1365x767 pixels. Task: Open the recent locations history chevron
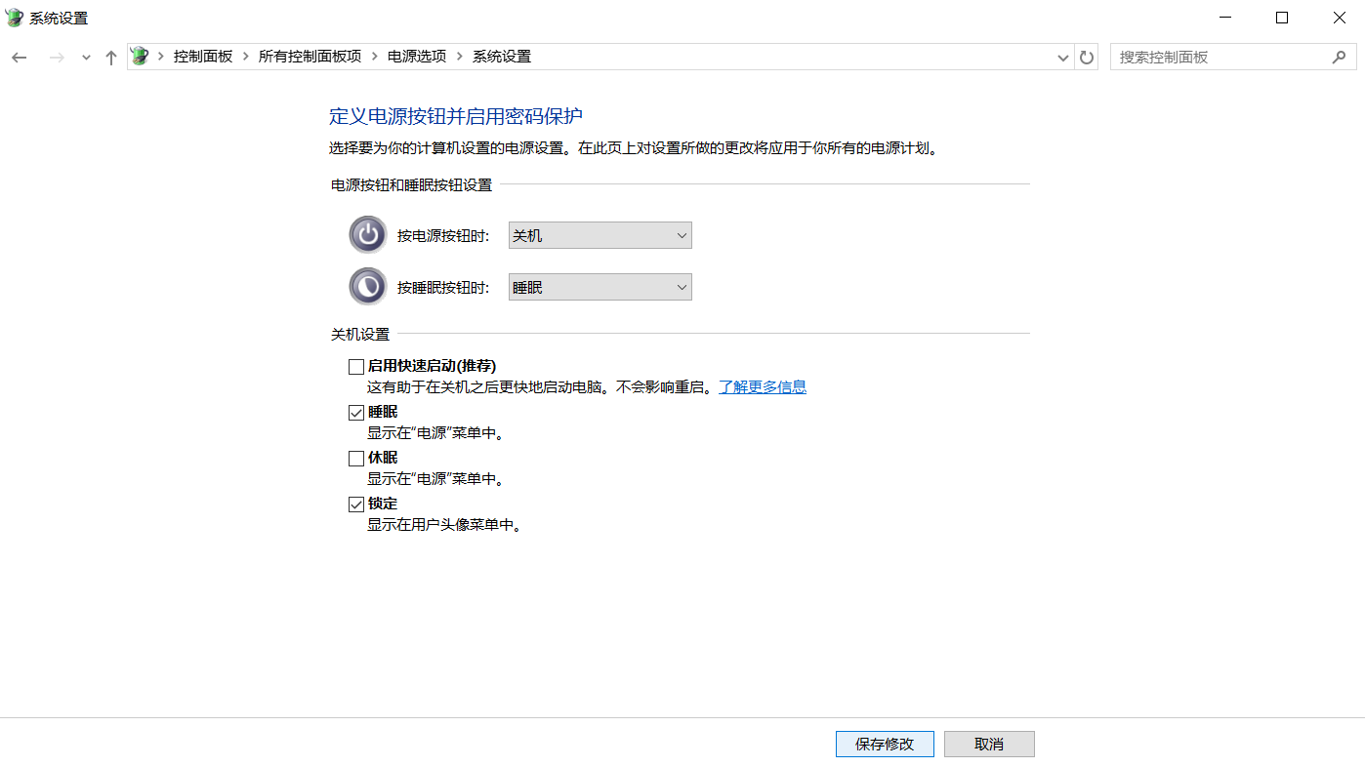86,58
